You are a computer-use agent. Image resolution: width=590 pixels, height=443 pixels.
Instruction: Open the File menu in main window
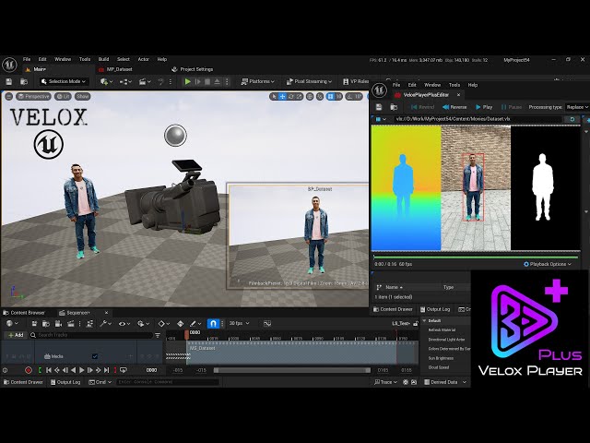[x=27, y=59]
